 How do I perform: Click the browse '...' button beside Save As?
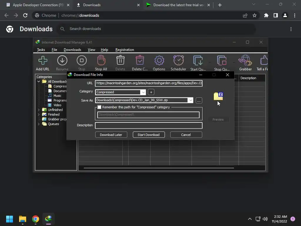(x=199, y=101)
